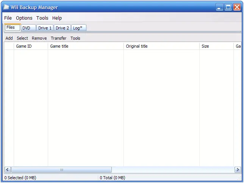Minimize the Wii Backup Manager window
Image resolution: width=244 pixels, height=183 pixels.
(x=220, y=7)
